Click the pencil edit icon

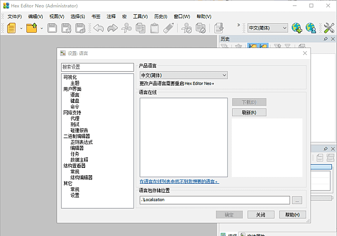tap(168, 28)
